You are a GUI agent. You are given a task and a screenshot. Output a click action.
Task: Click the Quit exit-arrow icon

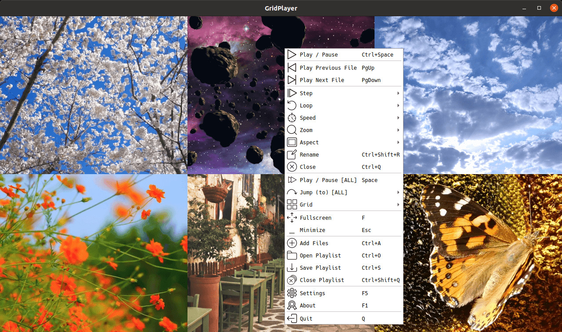pos(292,318)
